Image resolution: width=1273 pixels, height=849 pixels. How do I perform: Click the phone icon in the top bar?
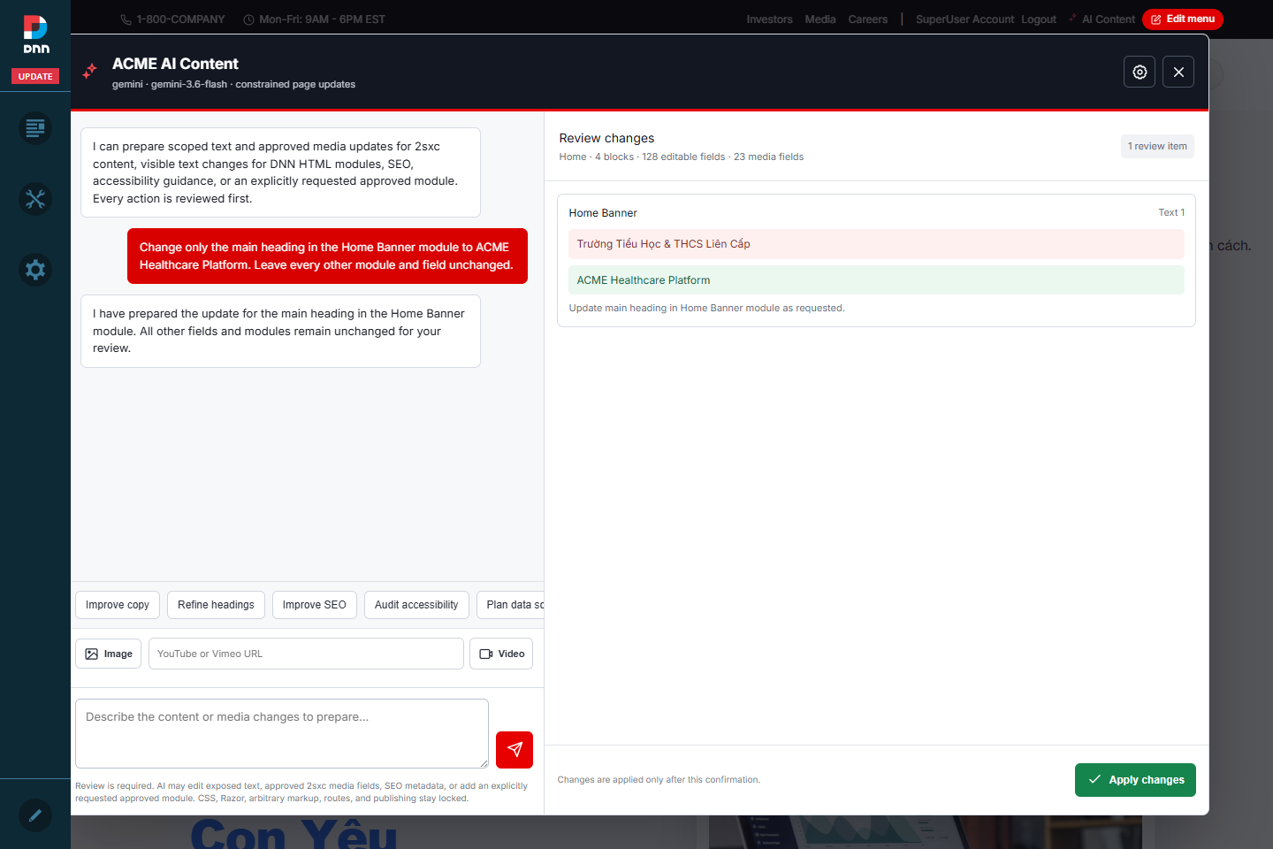point(126,19)
